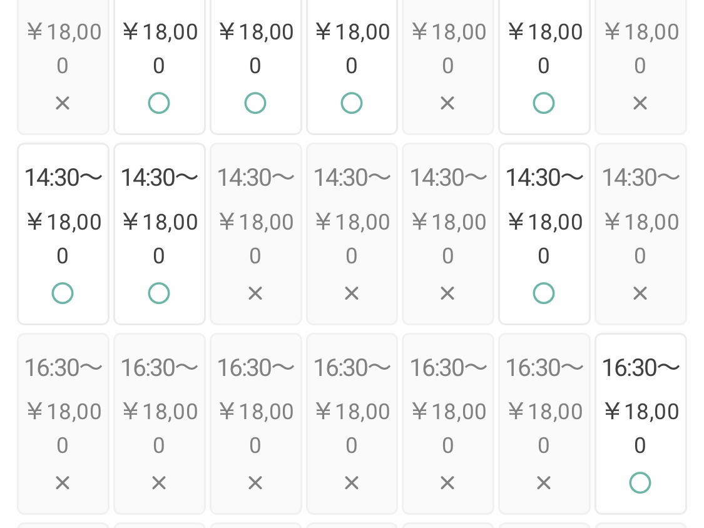This screenshot has width=704, height=528.
Task: Click the X mark in the top row's first column
Action: pos(63,103)
